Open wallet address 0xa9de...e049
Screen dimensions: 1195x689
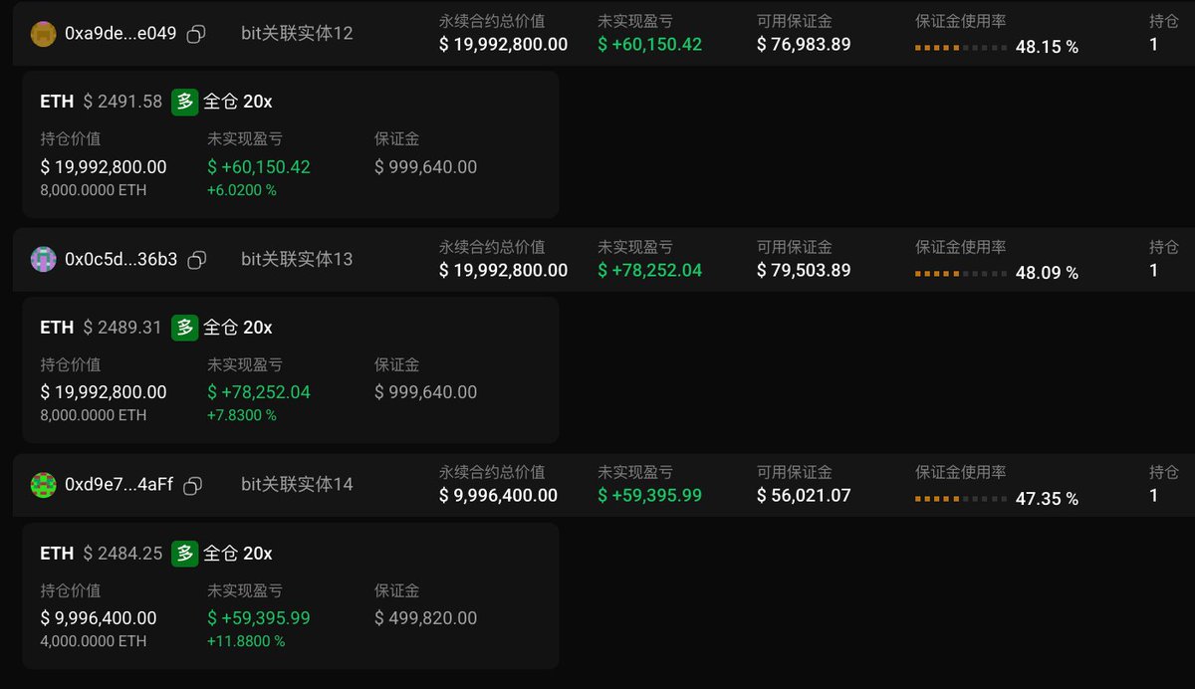[120, 34]
